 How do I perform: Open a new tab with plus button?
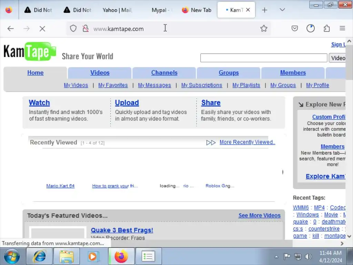264,10
